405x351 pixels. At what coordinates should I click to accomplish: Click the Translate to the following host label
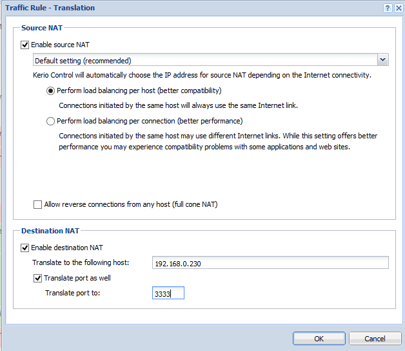81,262
